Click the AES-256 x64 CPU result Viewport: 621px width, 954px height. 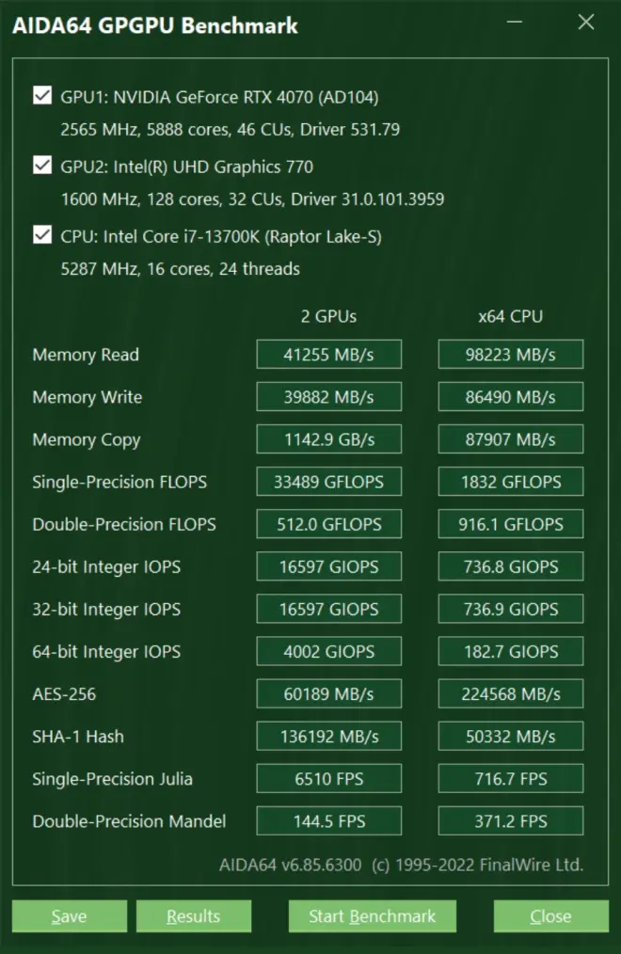510,694
